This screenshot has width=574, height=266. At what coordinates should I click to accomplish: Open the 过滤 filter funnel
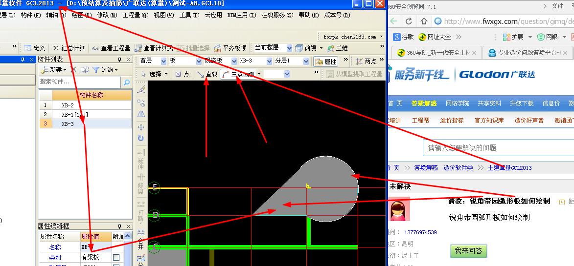(x=105, y=70)
